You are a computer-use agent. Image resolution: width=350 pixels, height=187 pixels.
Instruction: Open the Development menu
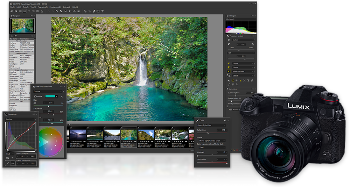(55, 7)
